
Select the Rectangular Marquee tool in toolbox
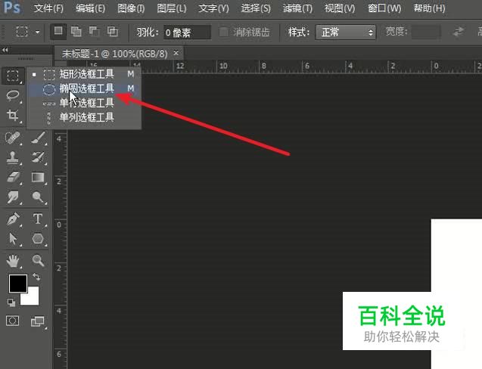(x=13, y=76)
